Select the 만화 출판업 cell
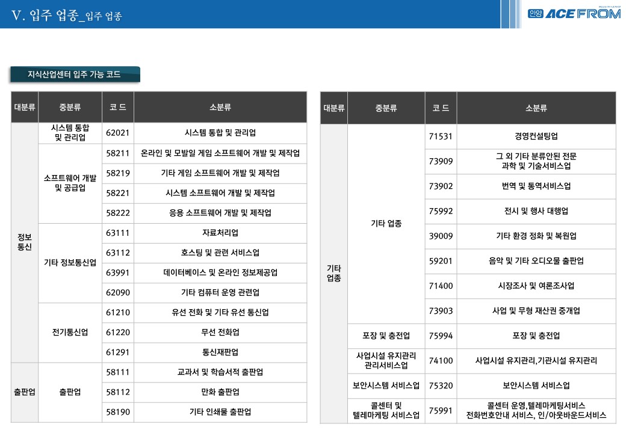The image size is (626, 433). (x=220, y=392)
